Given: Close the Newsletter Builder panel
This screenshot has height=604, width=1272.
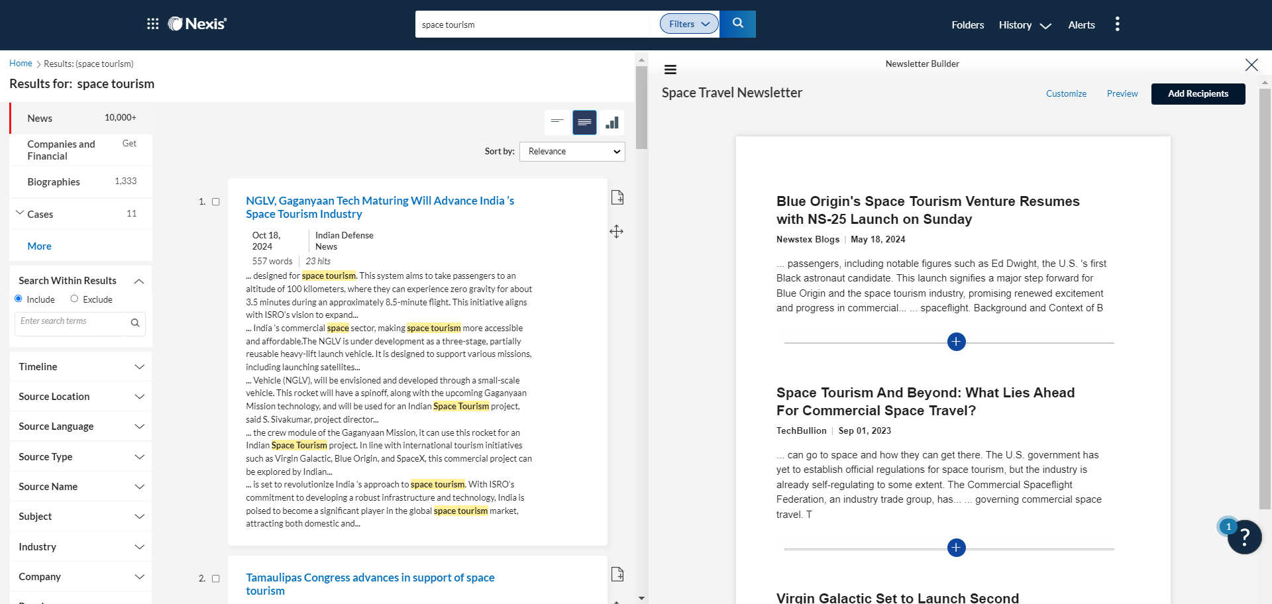Looking at the screenshot, I should click(1251, 64).
